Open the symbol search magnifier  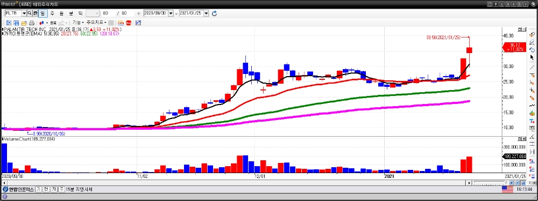pos(30,13)
